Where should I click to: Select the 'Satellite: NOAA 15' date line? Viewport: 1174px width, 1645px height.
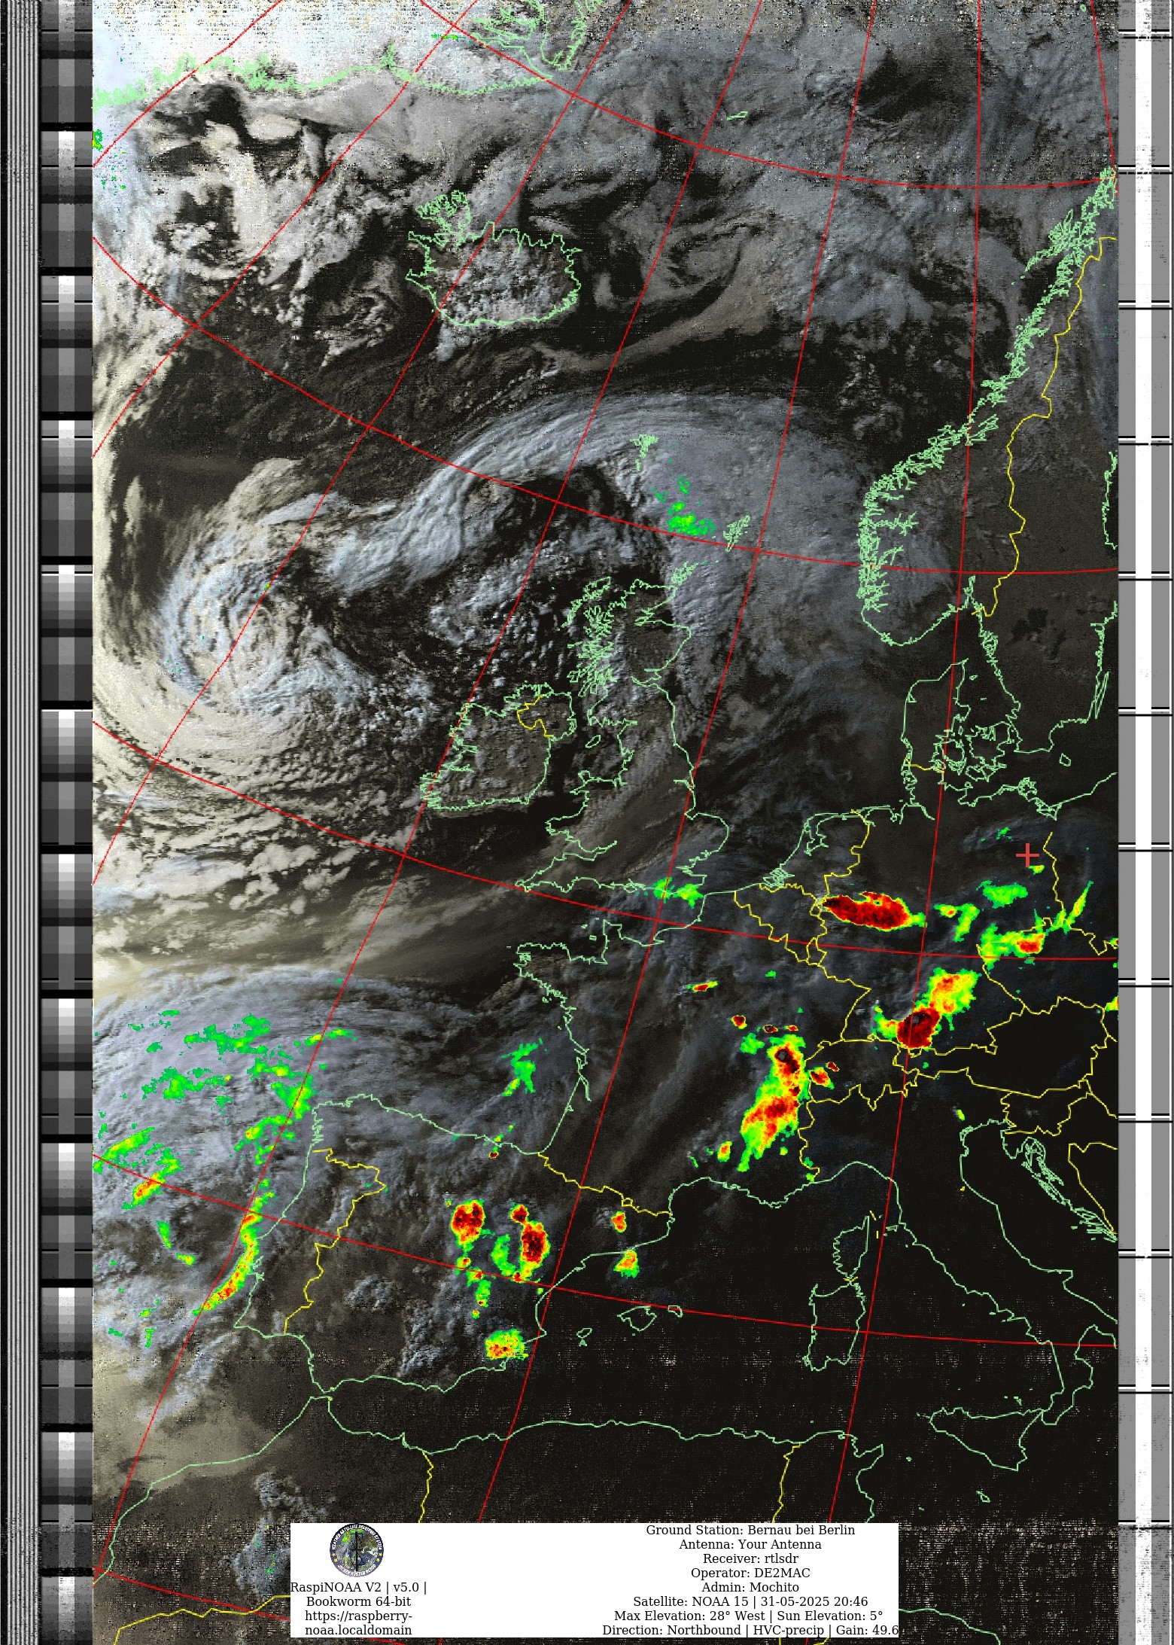pos(750,1601)
